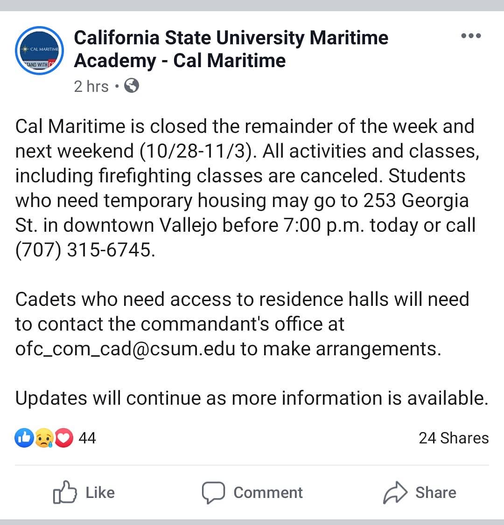Viewport: 504px width, 525px height.
Task: Open the ofc_com_cad@csum.edu email address
Action: tap(126, 349)
